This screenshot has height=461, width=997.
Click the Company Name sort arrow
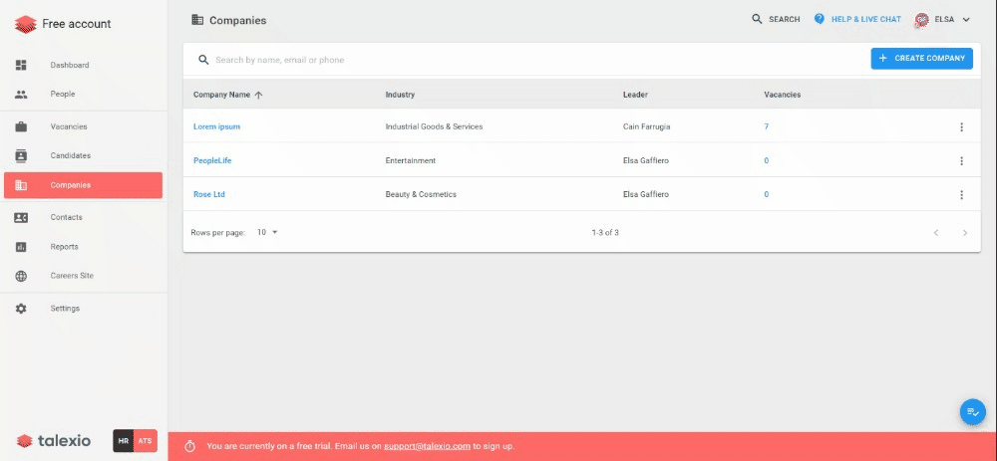258,96
